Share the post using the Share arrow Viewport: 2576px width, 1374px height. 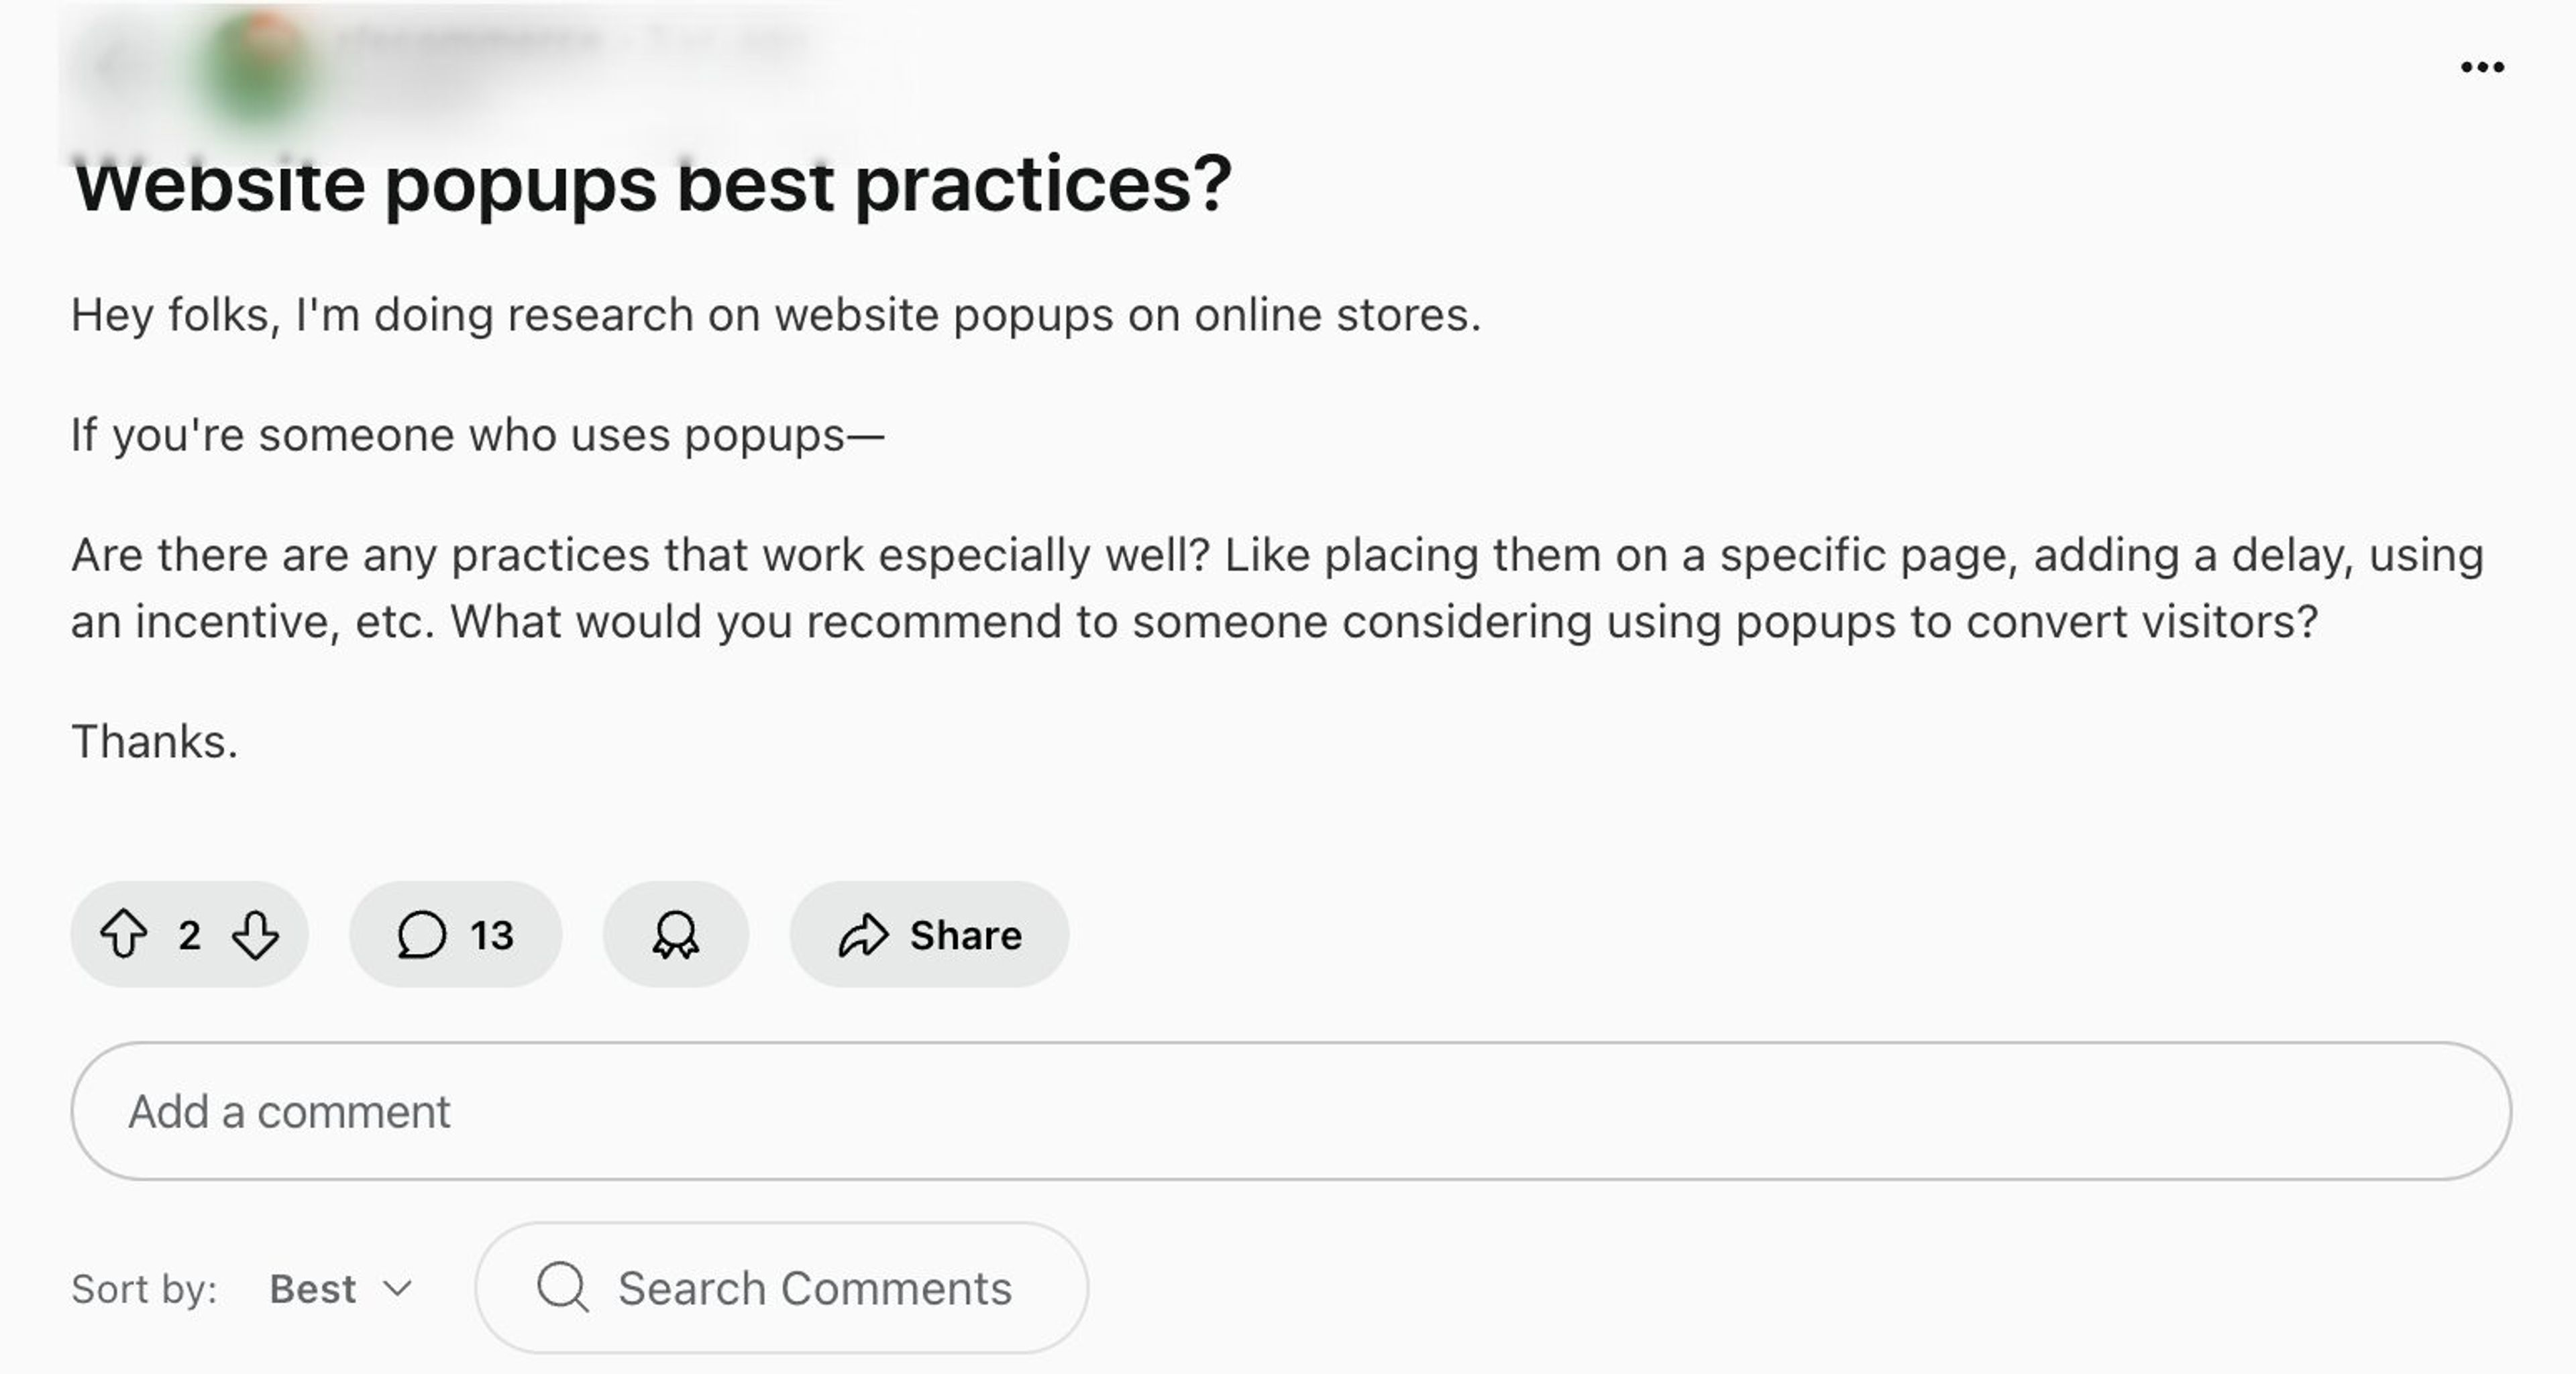(863, 935)
